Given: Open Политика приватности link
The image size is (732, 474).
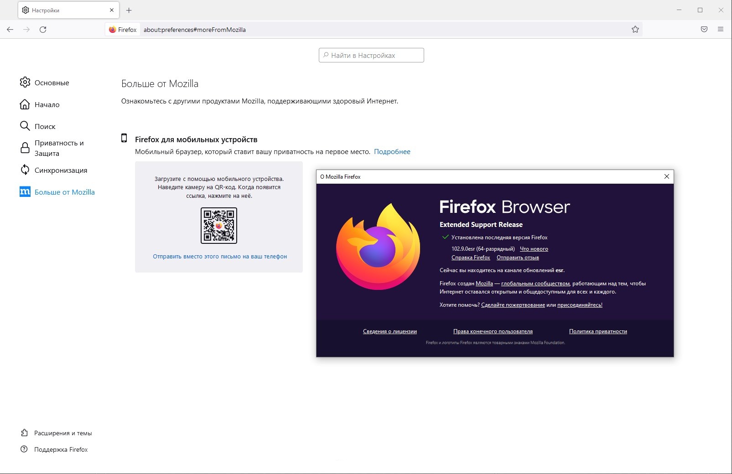Looking at the screenshot, I should coord(598,331).
